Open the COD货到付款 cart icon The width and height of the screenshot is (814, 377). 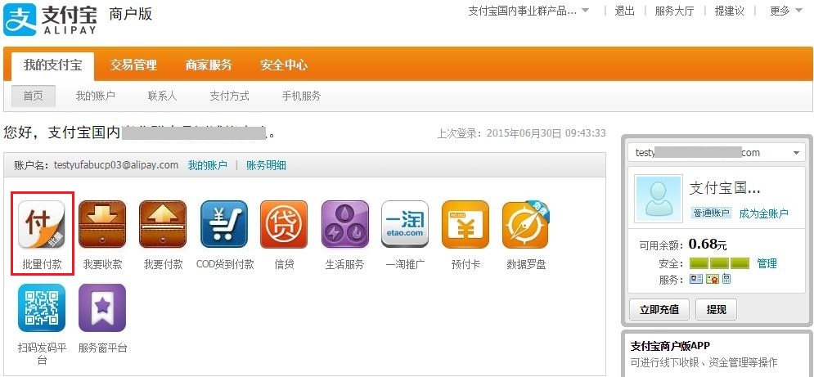(x=224, y=224)
